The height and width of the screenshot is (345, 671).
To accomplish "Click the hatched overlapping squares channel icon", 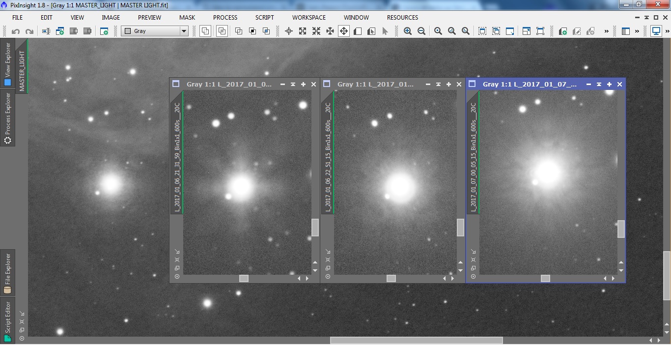I will [x=222, y=31].
